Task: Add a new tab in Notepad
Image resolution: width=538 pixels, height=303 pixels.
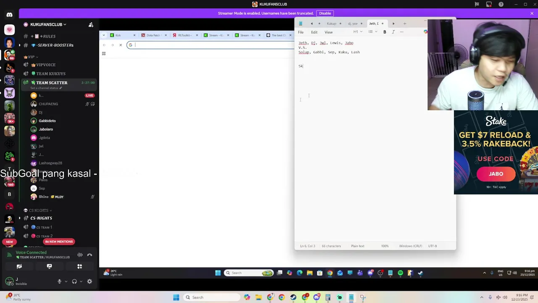Action: (x=404, y=24)
